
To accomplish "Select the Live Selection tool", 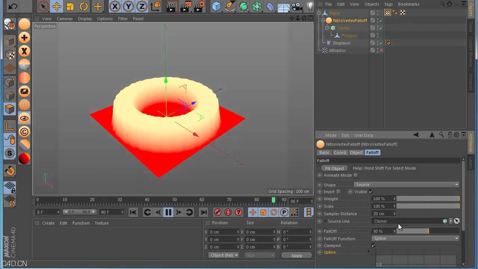I will 44,6.
